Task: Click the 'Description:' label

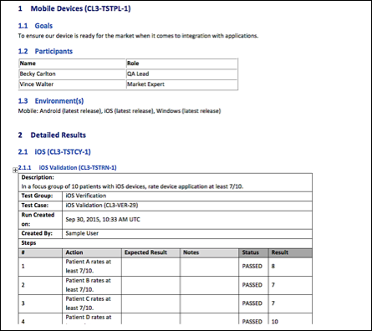Action: [x=38, y=177]
